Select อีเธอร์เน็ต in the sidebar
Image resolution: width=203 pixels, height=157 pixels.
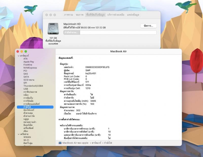[28, 125]
